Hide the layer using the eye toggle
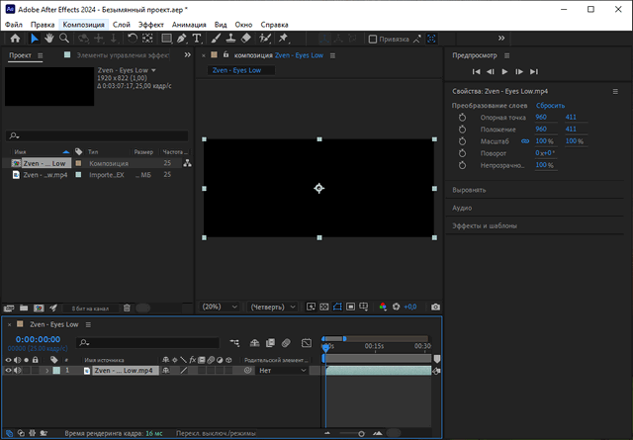The height and width of the screenshot is (440, 633). point(8,370)
